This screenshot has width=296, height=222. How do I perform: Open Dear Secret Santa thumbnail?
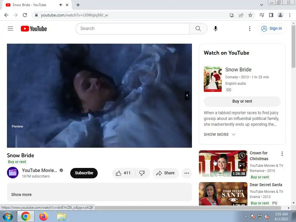[223, 194]
